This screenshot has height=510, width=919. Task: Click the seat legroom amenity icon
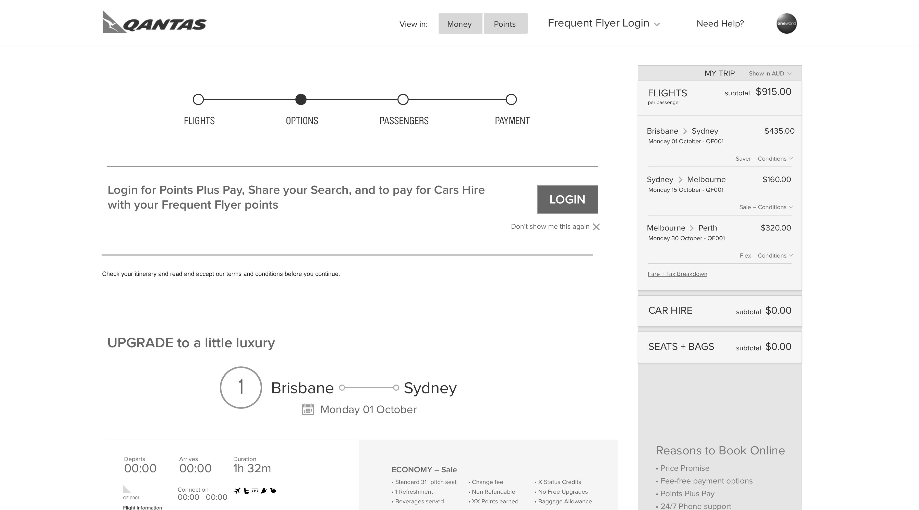[246, 491]
